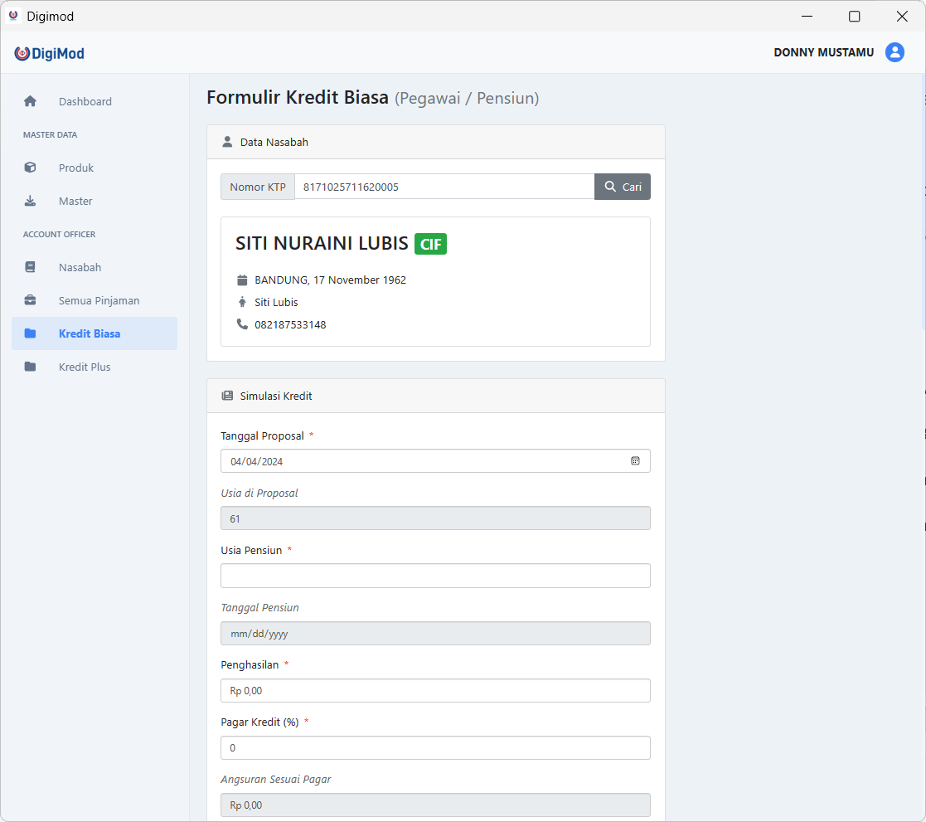Focus the Nomor KTP input field
Image resolution: width=926 pixels, height=822 pixels.
point(444,187)
